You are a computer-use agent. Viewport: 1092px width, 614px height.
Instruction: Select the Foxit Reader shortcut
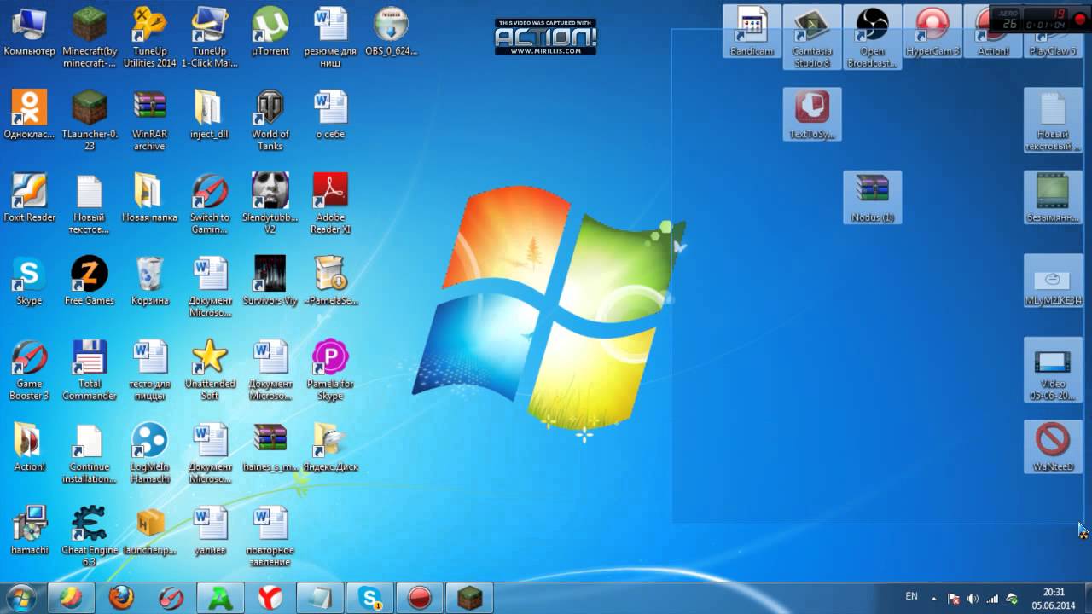[x=29, y=198]
